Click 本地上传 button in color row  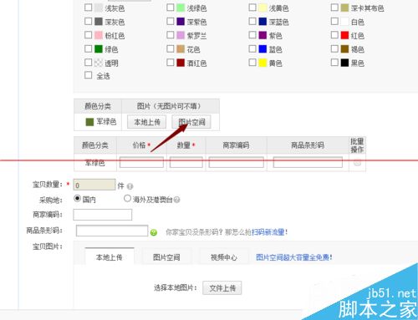pos(147,122)
